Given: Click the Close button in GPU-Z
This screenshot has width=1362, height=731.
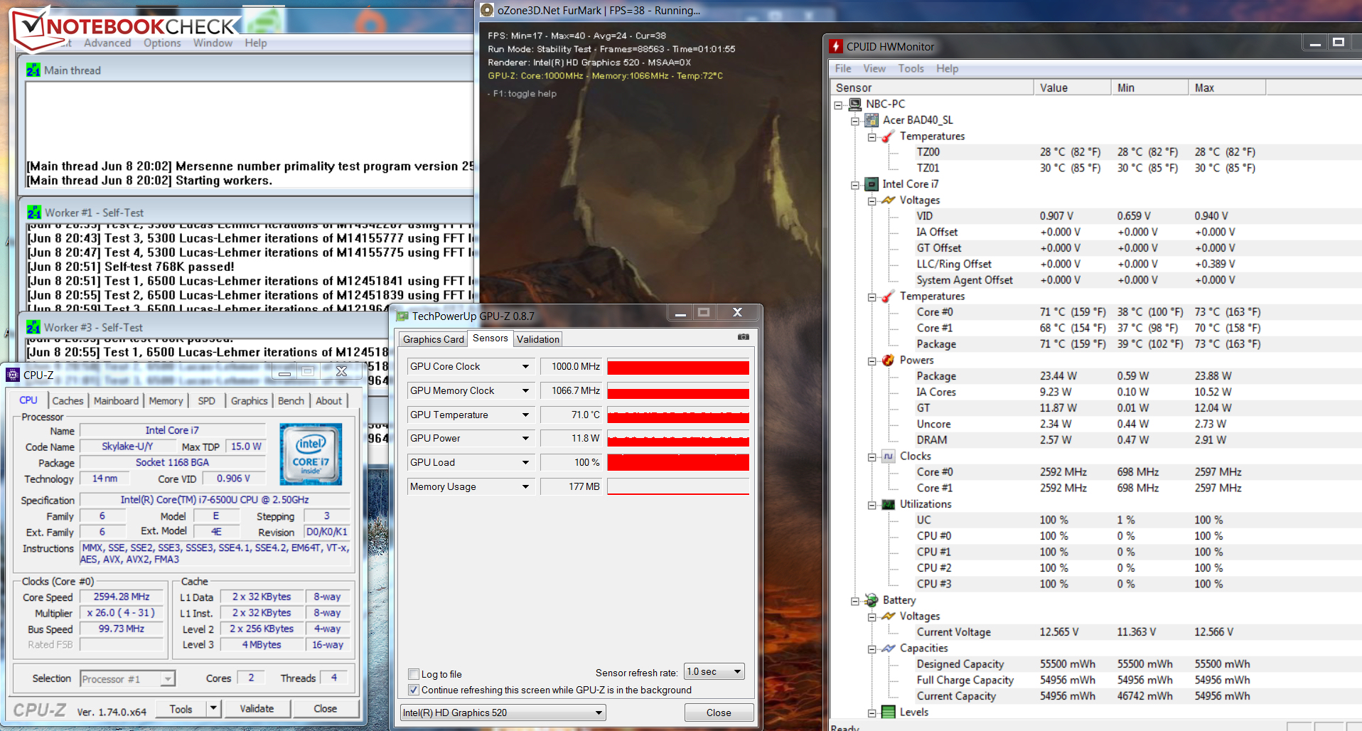Looking at the screenshot, I should [x=719, y=713].
